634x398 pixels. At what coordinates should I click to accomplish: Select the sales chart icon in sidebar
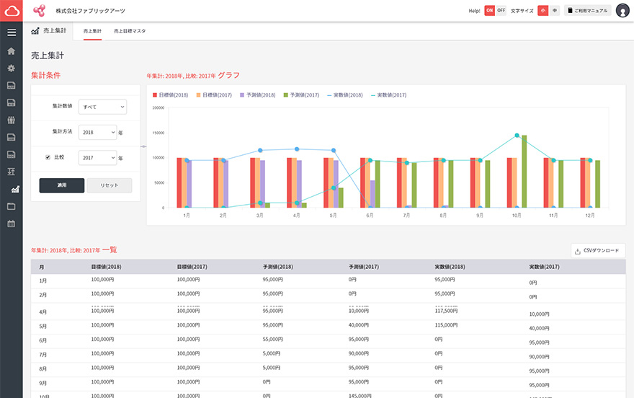point(15,190)
